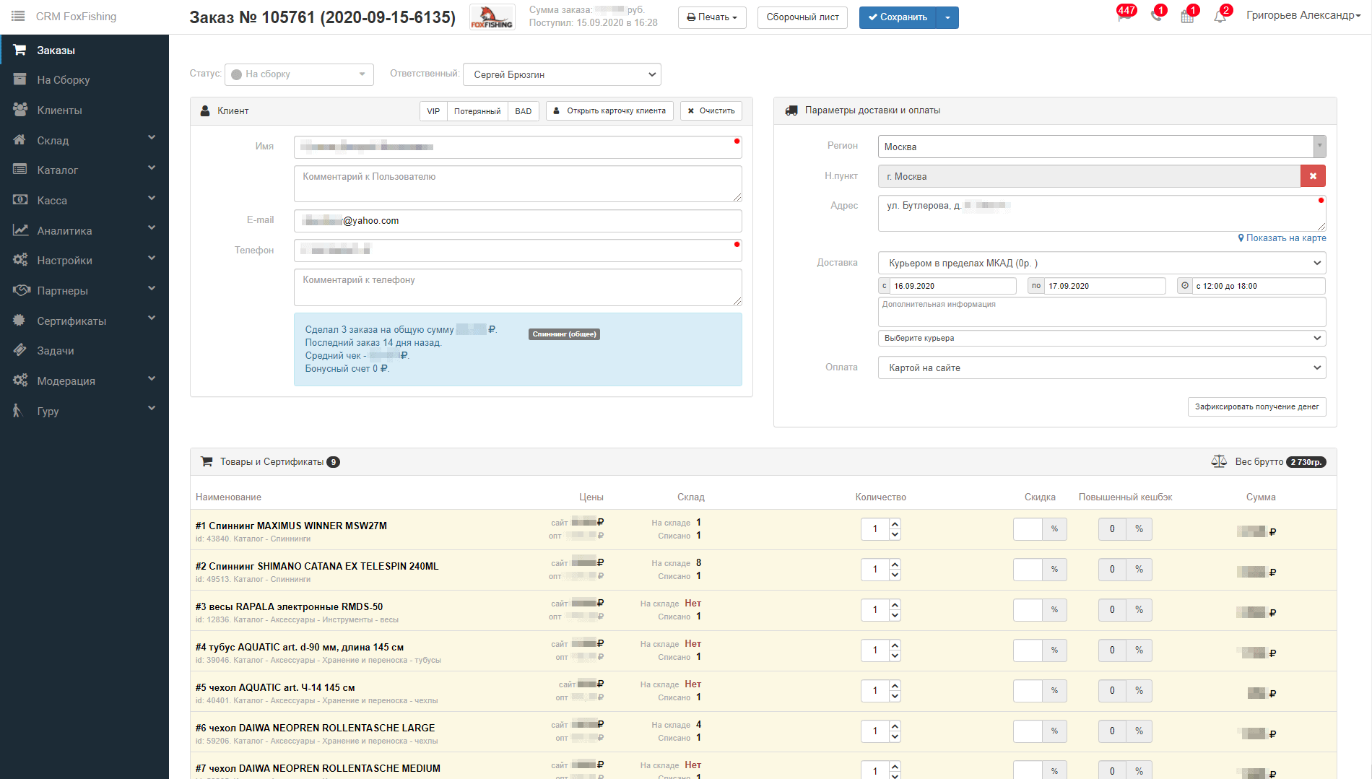Expand the Аналитика sidebar chevron
1372x779 pixels.
click(152, 228)
